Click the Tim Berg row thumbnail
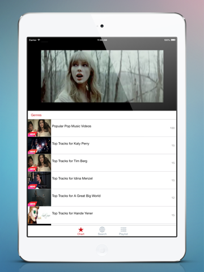The height and width of the screenshot is (272, 204). pyautogui.click(x=39, y=163)
